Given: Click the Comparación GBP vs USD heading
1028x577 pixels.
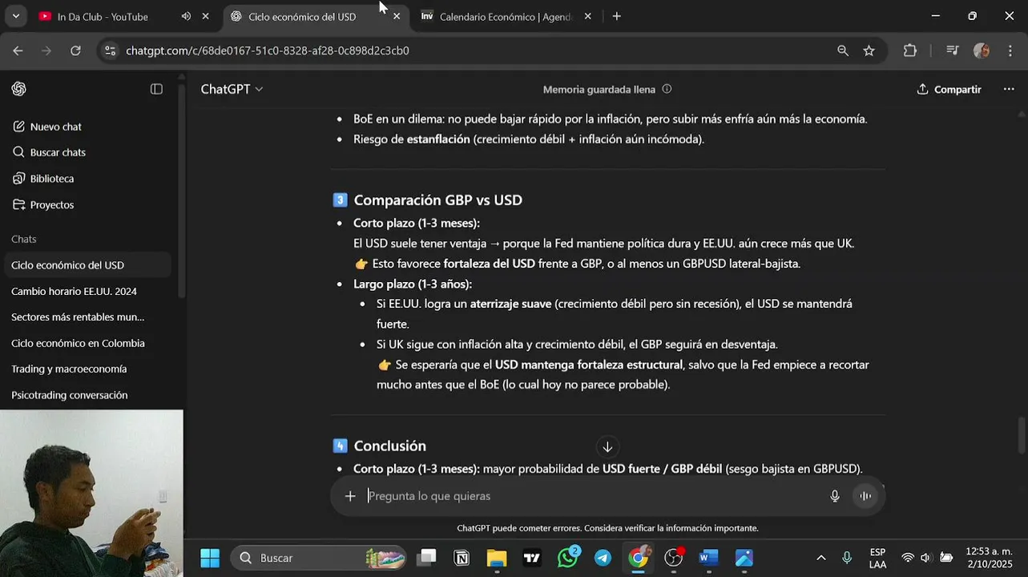Looking at the screenshot, I should [x=437, y=200].
